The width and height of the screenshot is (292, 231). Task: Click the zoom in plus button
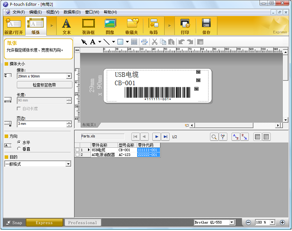click(282, 222)
